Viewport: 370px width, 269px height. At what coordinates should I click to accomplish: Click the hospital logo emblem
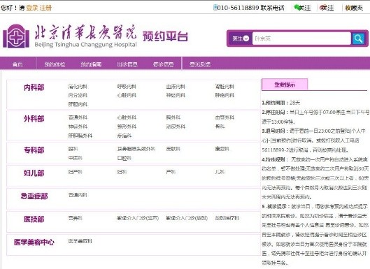[x=16, y=36]
